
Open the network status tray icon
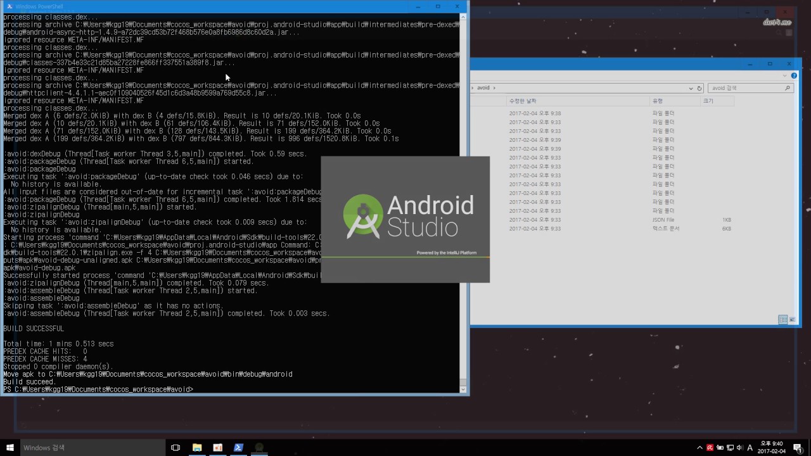730,448
